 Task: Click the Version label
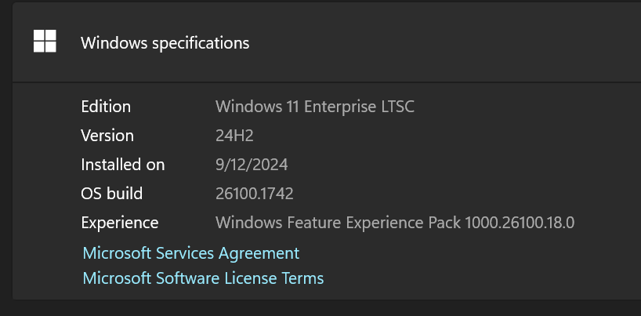[107, 136]
